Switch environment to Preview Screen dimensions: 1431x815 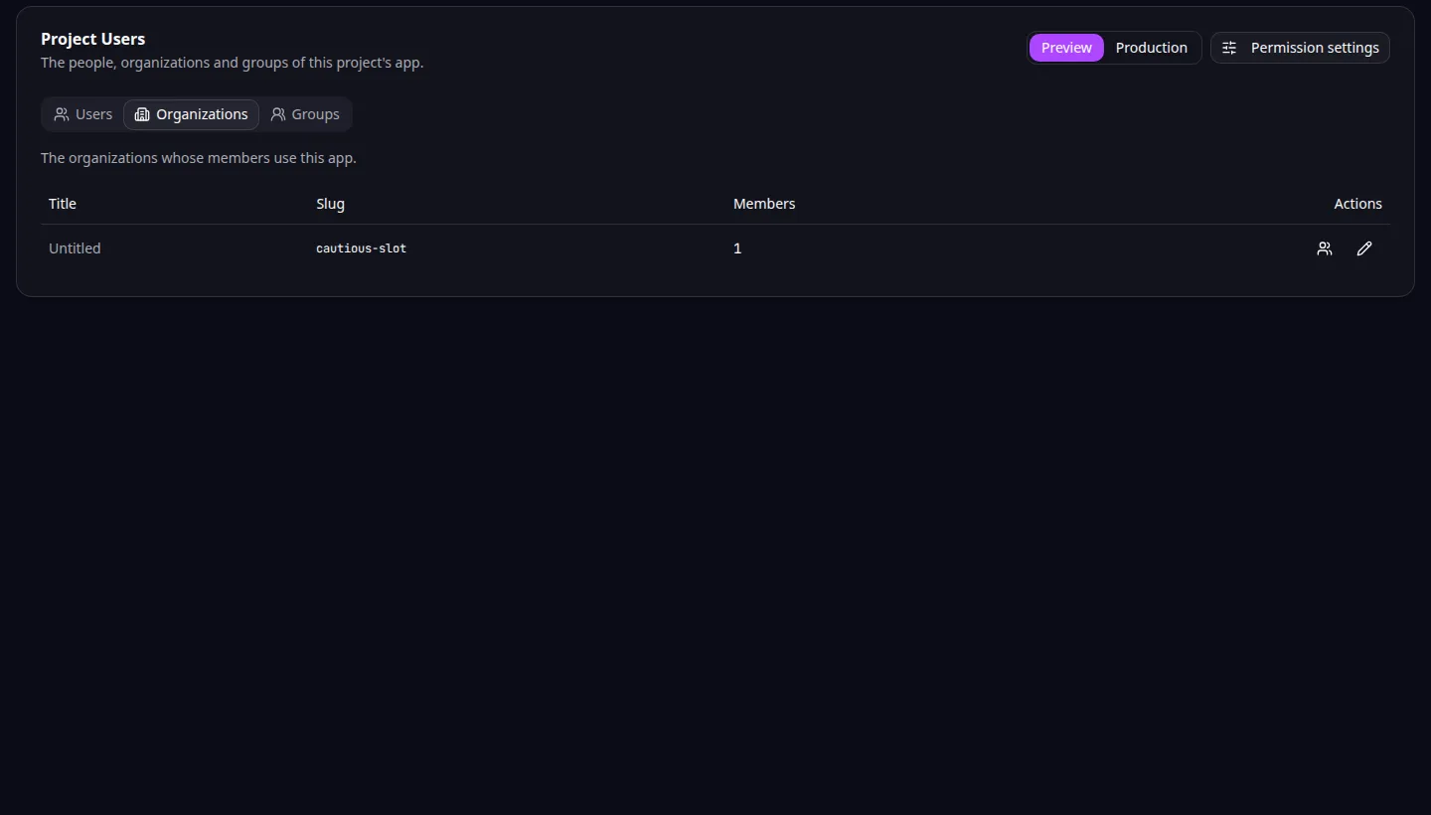coord(1066,48)
